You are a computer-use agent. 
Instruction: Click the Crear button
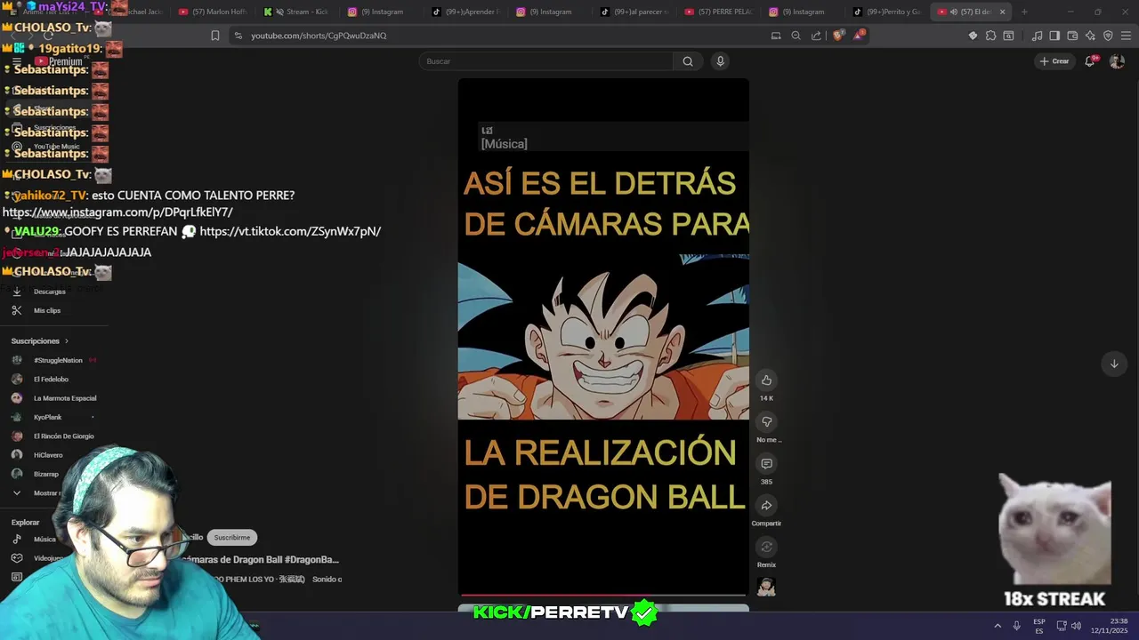1054,61
